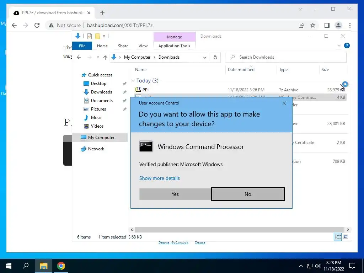Switch to the View ribbon tab
This screenshot has height=273, width=364.
[x=143, y=46]
